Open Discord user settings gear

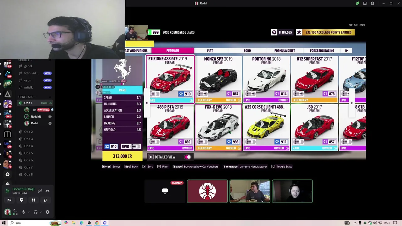[47, 212]
